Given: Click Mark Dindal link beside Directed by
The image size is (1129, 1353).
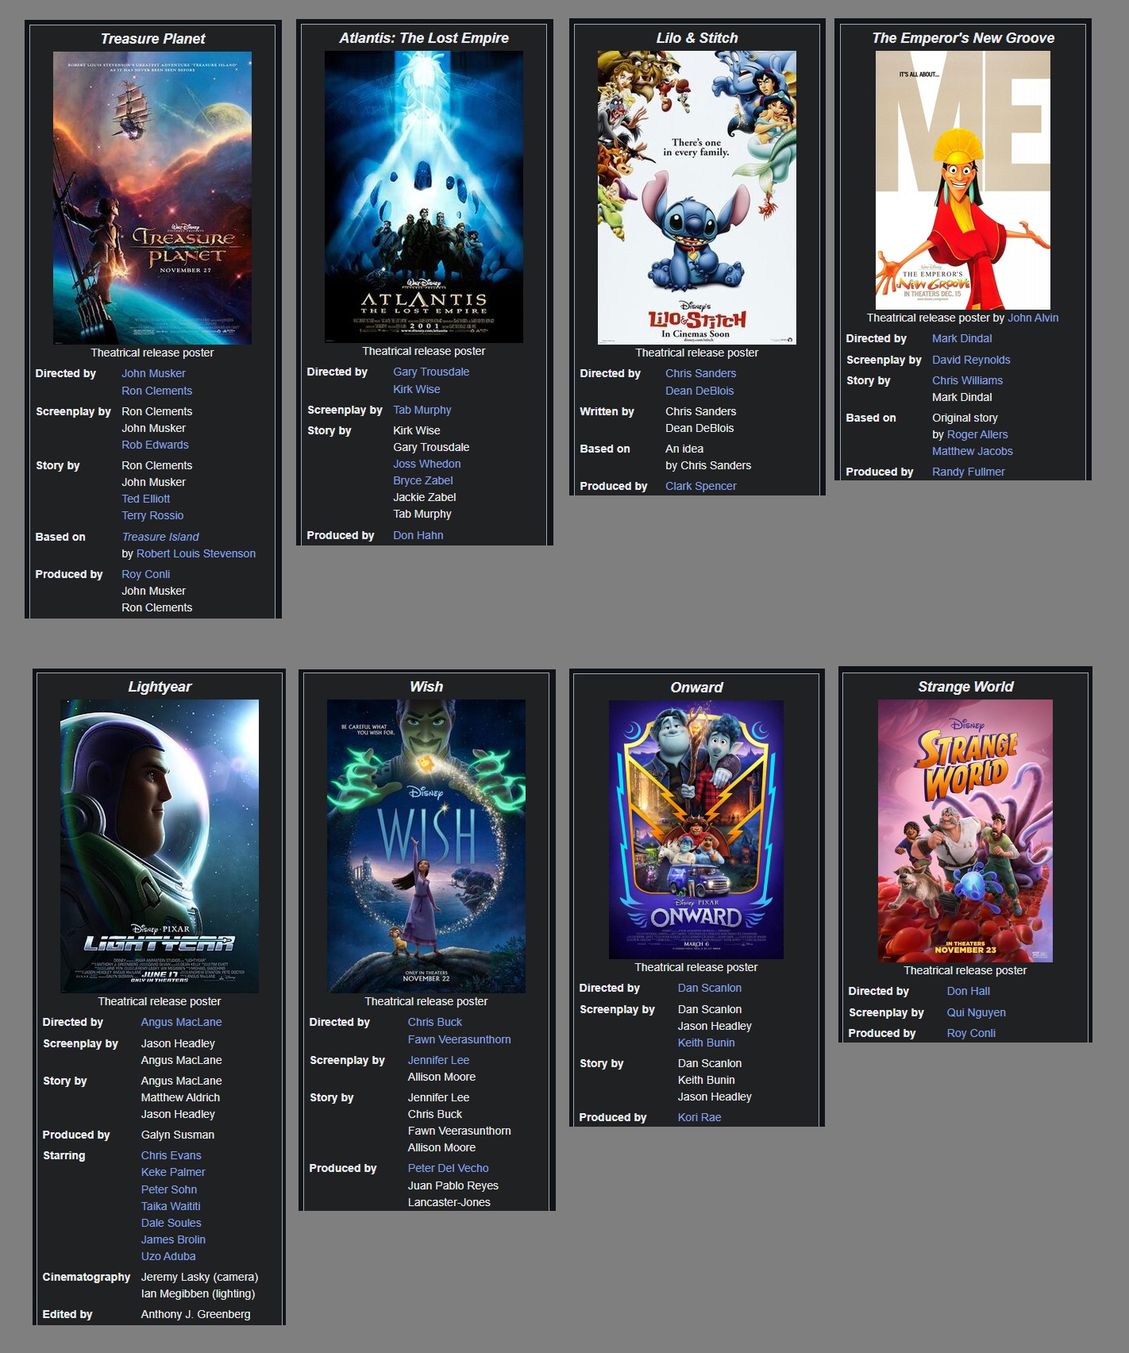Looking at the screenshot, I should (961, 338).
